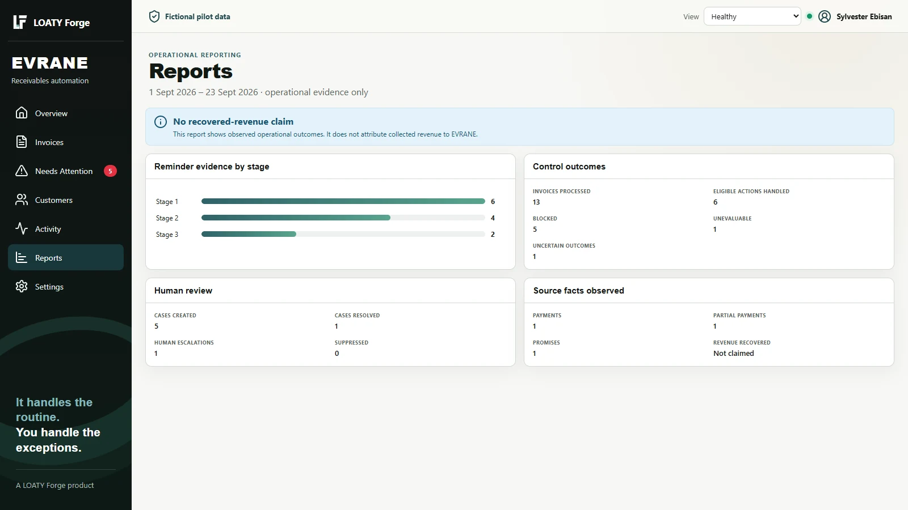Image resolution: width=908 pixels, height=510 pixels.
Task: Open the Healthy view dropdown
Action: [x=752, y=16]
